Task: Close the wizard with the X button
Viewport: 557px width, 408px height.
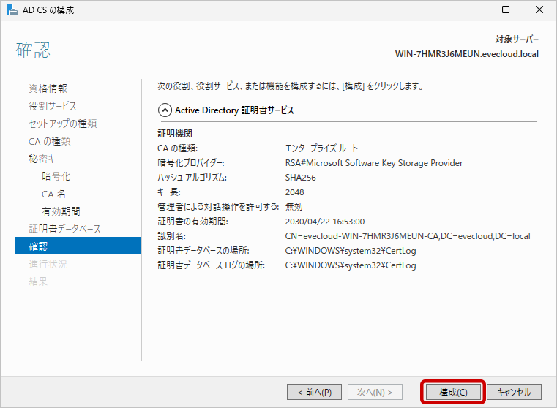Action: click(x=539, y=10)
